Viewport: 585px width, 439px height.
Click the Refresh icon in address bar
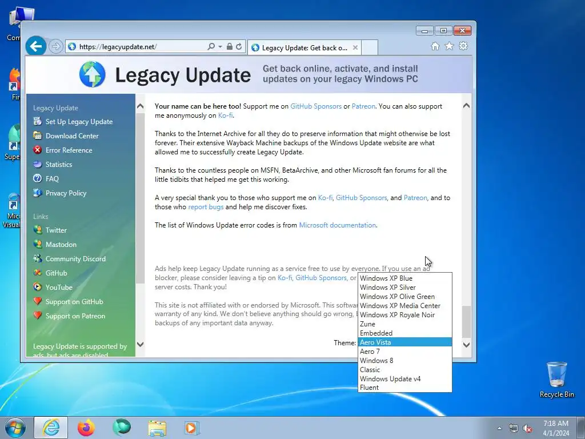[239, 46]
